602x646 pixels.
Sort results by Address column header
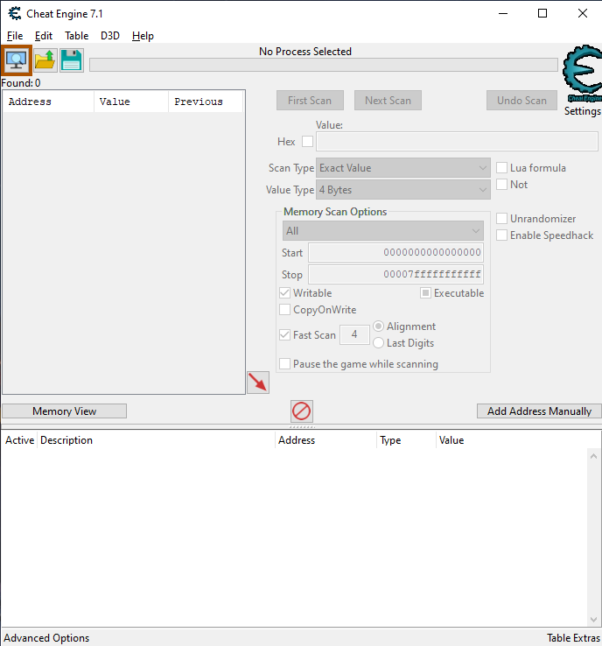click(49, 102)
